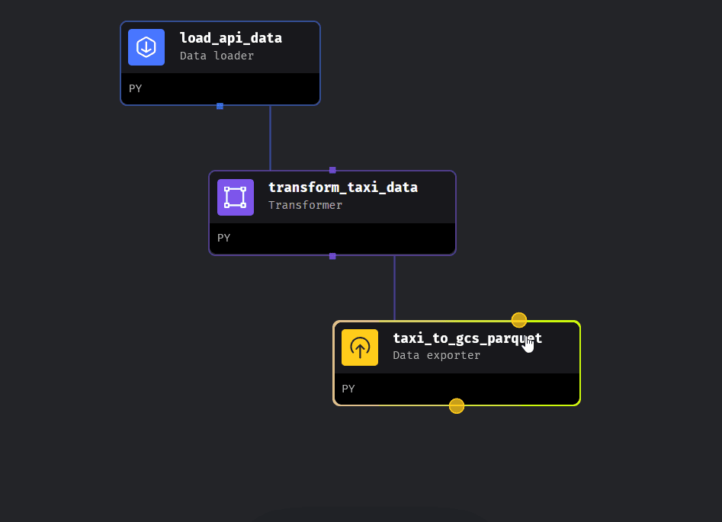Select the load_api_data block title
Viewport: 722px width, 522px height.
[230, 38]
